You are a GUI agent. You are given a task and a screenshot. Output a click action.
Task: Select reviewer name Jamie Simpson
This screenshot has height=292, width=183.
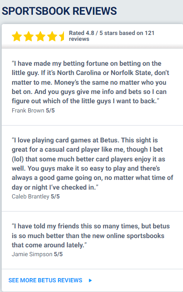(32, 254)
